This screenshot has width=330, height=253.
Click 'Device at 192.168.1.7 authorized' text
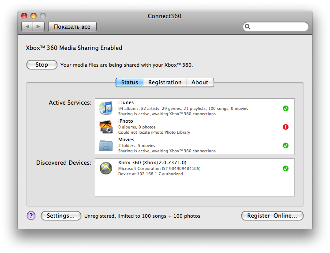point(150,174)
